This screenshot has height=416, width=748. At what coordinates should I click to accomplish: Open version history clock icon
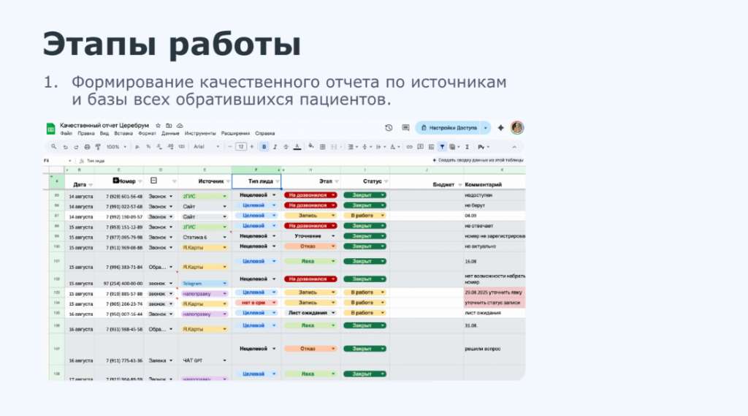(x=389, y=127)
